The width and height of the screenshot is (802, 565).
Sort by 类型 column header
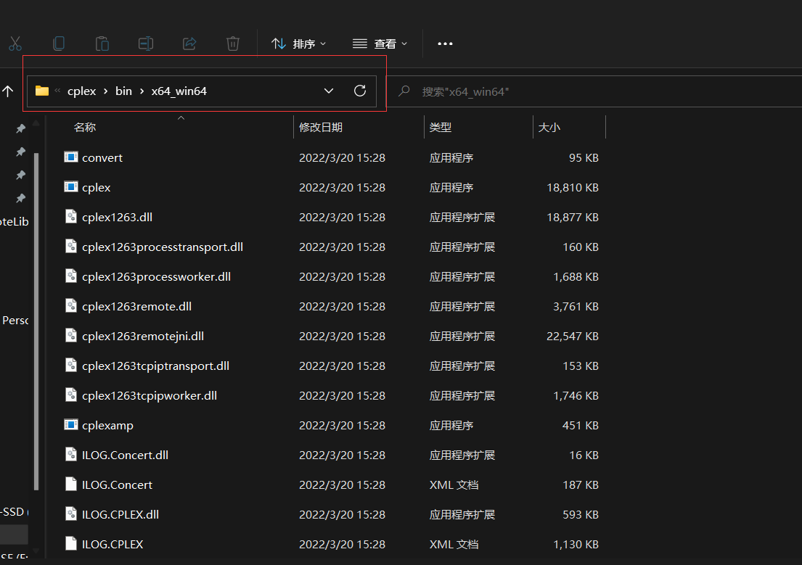point(441,128)
